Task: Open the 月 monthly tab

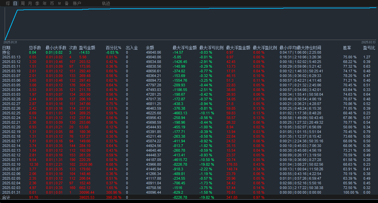Action: [x=30, y=3]
